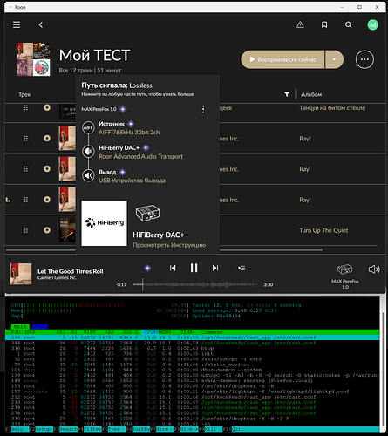Click drag handle in Танцуй на битом стекле row

[26, 107]
